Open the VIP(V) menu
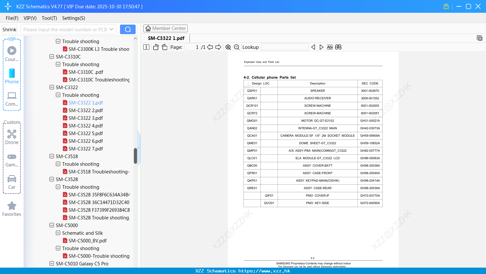Image resolution: width=486 pixels, height=274 pixels. [30, 18]
